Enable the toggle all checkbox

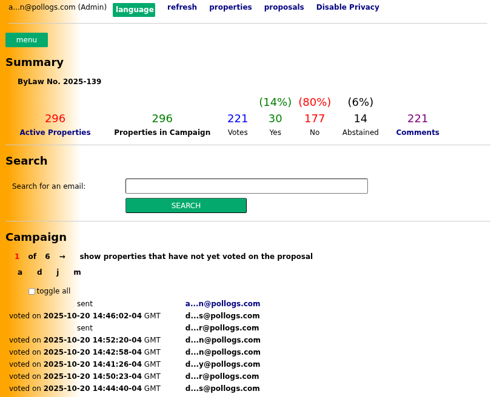click(32, 291)
